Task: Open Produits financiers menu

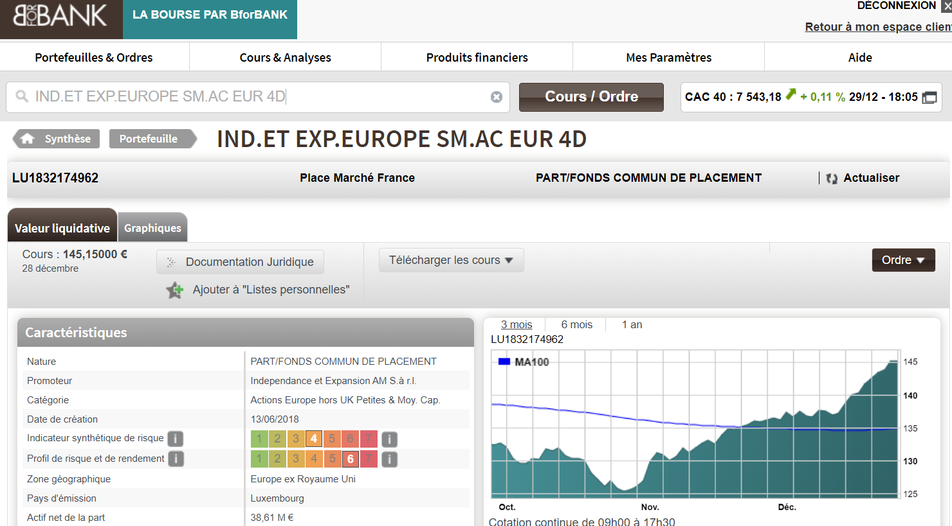Action: pos(477,57)
